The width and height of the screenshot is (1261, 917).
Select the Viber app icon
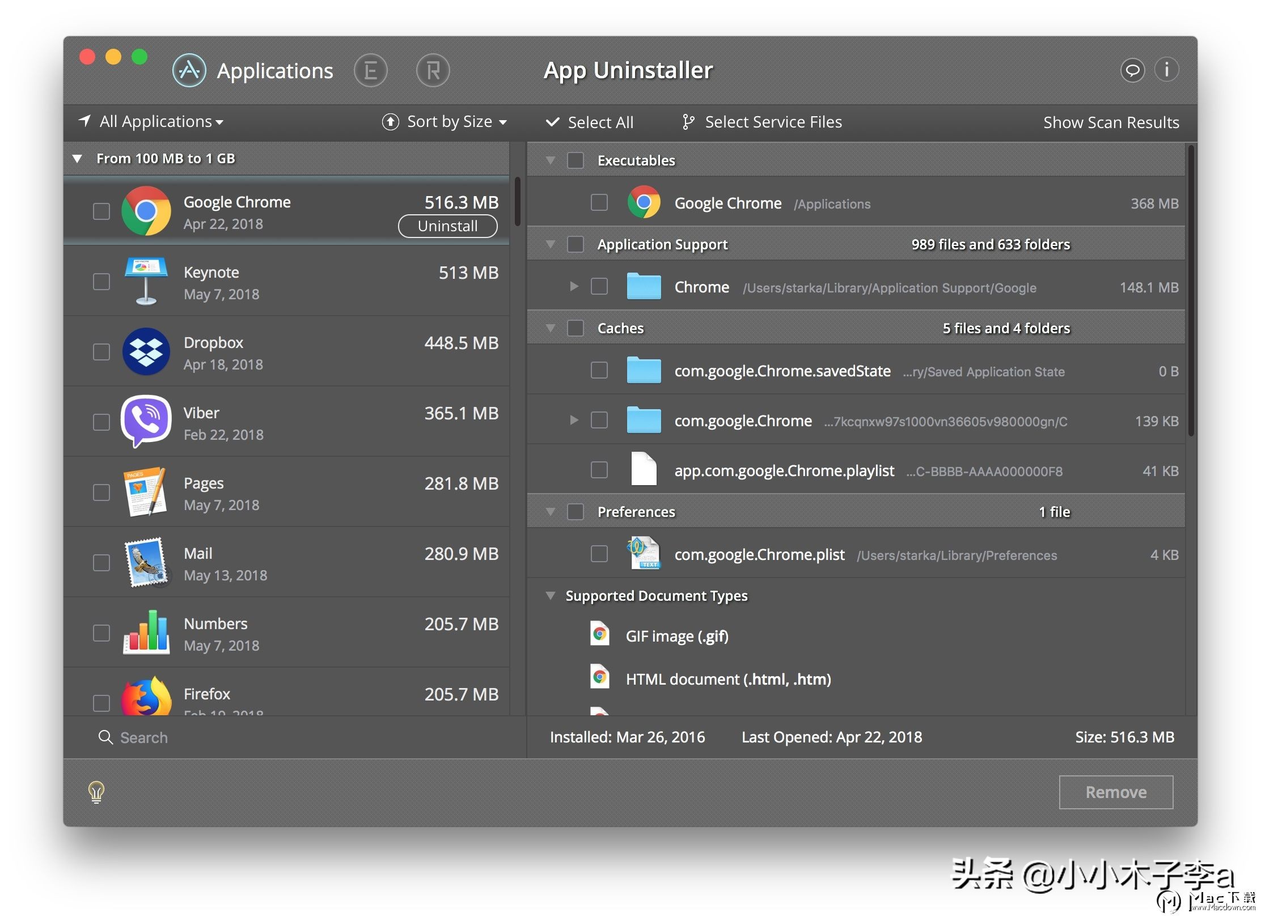coord(146,422)
